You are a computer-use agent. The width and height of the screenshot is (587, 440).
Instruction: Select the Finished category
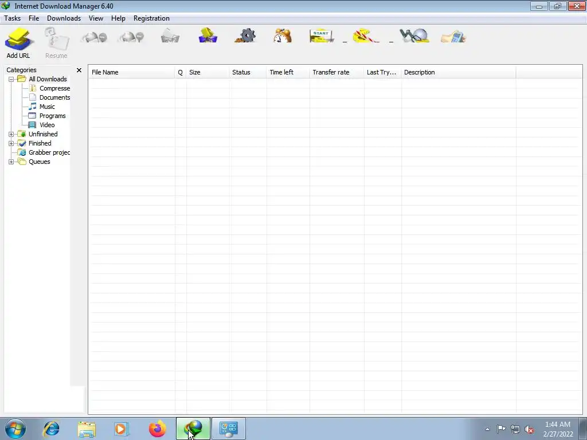[x=40, y=143]
